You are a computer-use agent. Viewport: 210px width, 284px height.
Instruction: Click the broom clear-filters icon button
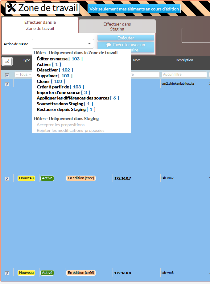point(7,61)
